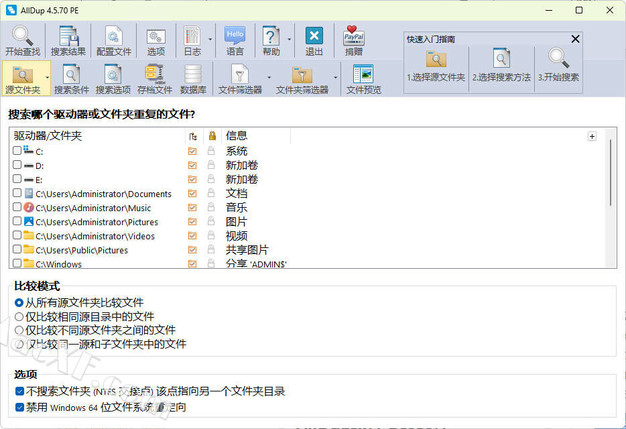
Task: Click plus button in folder list header
Action: [592, 136]
